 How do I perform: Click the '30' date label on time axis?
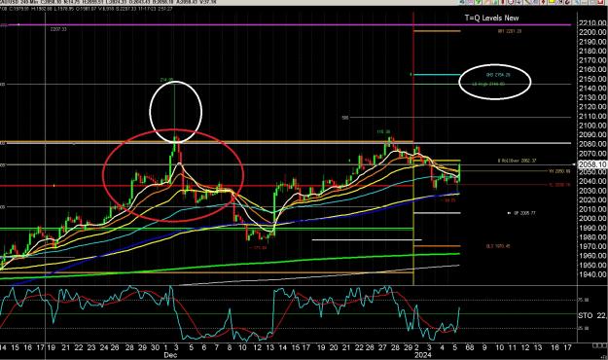click(x=155, y=347)
